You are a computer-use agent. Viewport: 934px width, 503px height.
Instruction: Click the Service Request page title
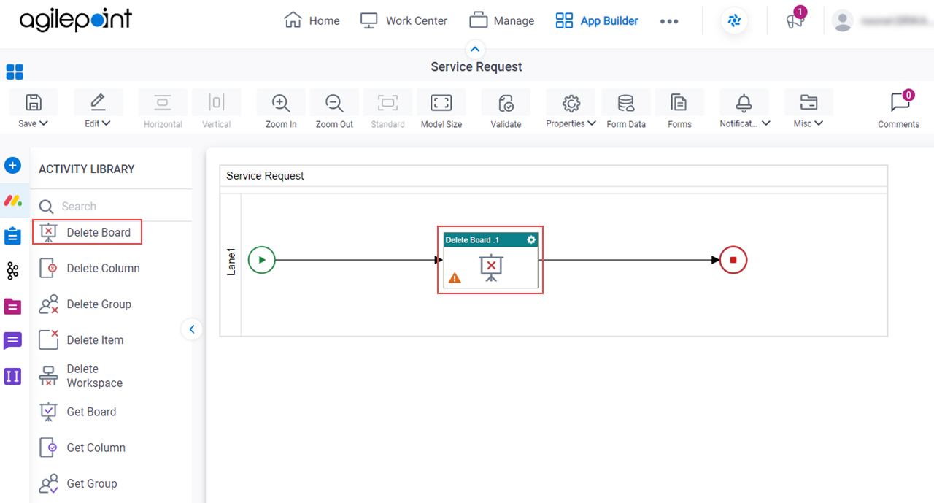[476, 66]
